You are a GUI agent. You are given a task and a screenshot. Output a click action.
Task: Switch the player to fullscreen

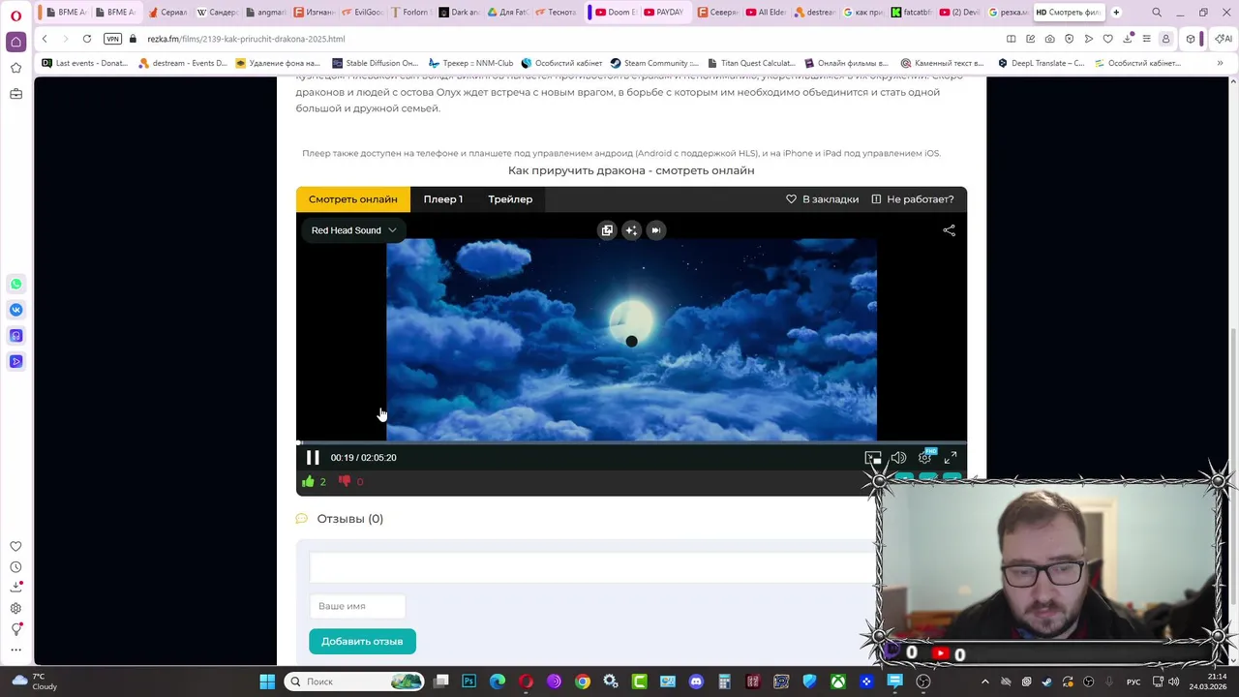[951, 458]
